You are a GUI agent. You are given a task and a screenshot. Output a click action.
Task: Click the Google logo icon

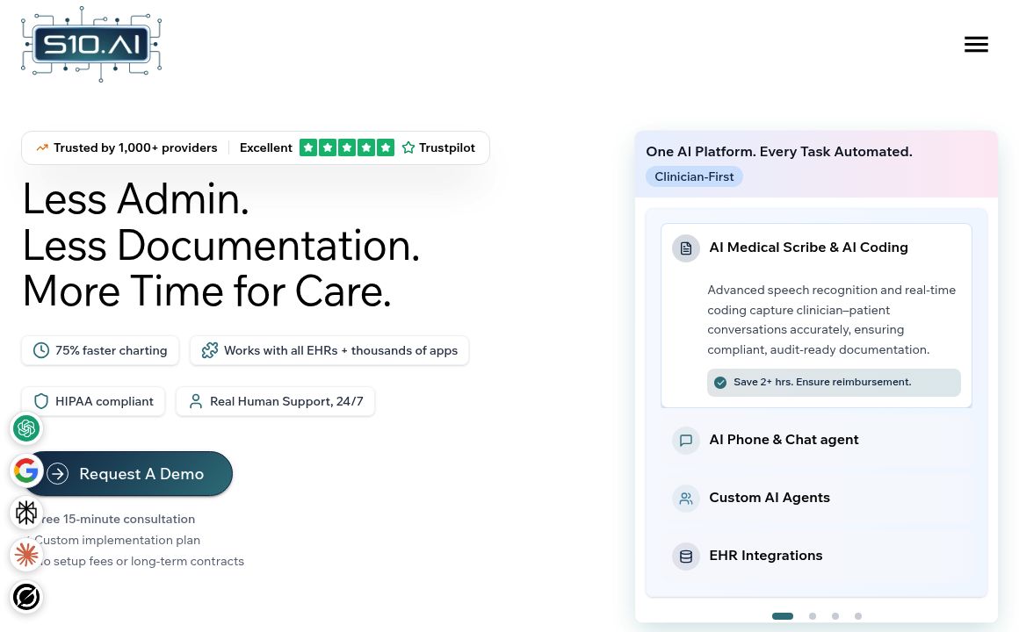[x=26, y=471]
